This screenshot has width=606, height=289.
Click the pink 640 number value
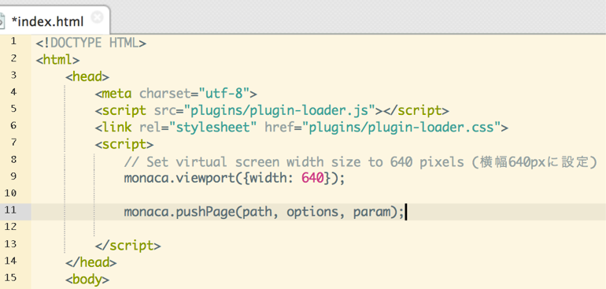pyautogui.click(x=312, y=178)
